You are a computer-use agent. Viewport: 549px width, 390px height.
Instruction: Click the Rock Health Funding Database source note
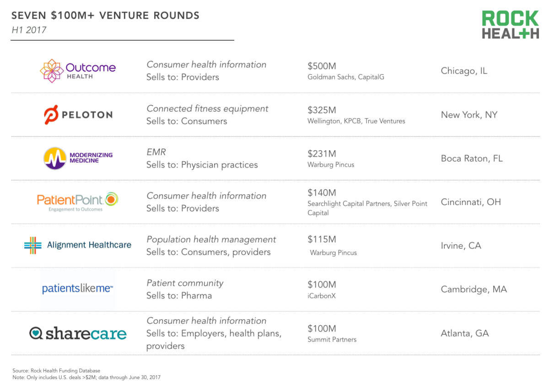56,371
